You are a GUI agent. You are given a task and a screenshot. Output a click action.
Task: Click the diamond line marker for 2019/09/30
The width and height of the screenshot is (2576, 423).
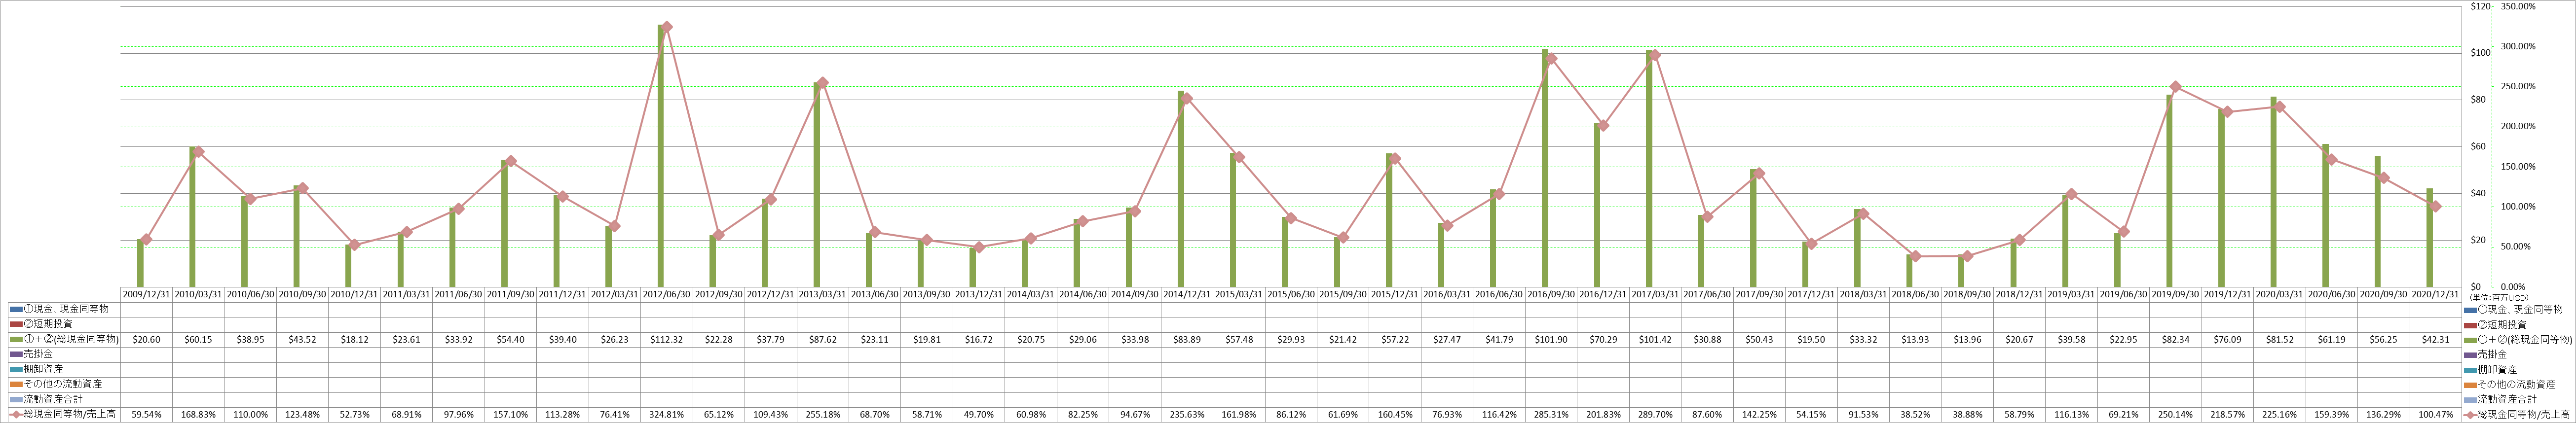2176,87
